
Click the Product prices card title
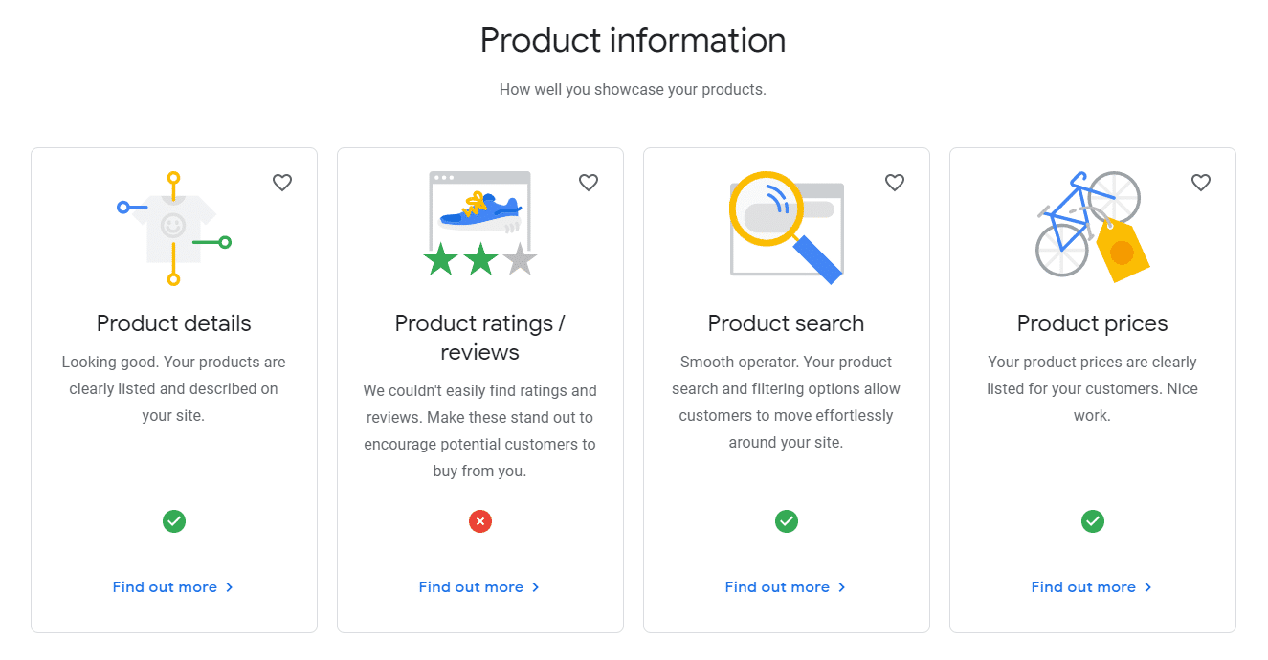click(1093, 323)
